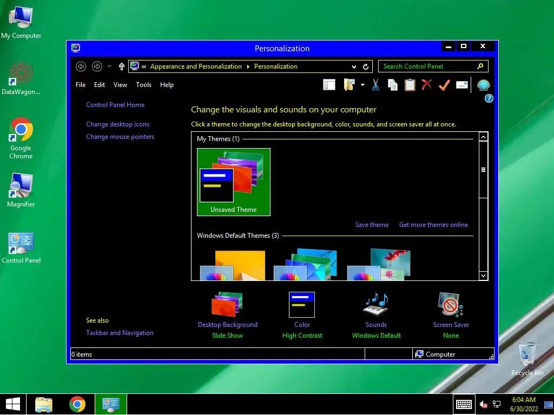This screenshot has width=554, height=415.
Task: Open Taskbar and Navigation link
Action: click(120, 333)
